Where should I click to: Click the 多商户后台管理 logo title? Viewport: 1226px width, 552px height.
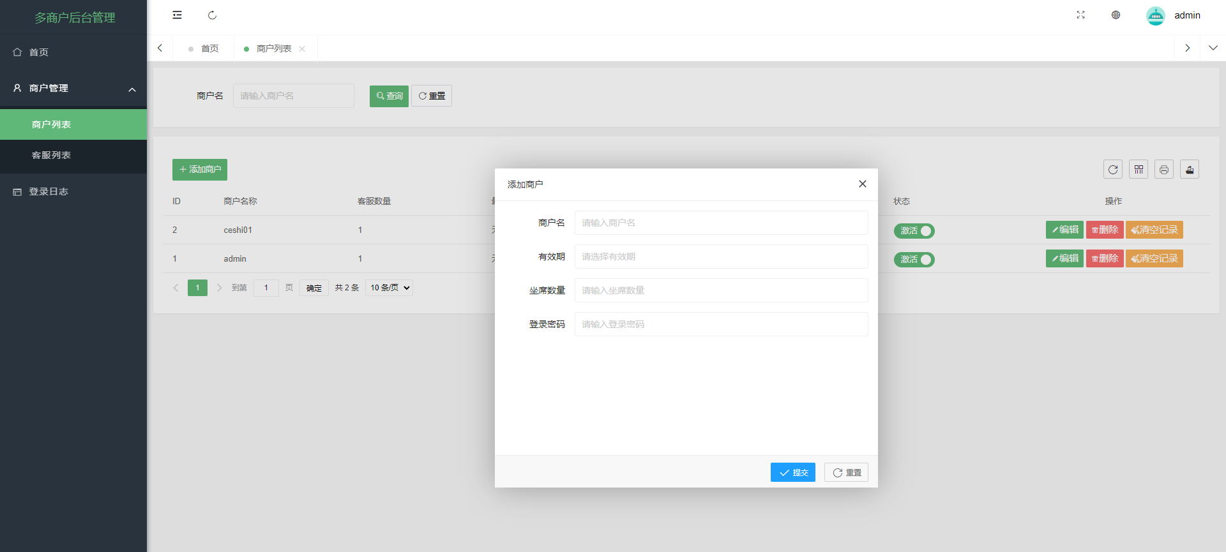pyautogui.click(x=75, y=17)
